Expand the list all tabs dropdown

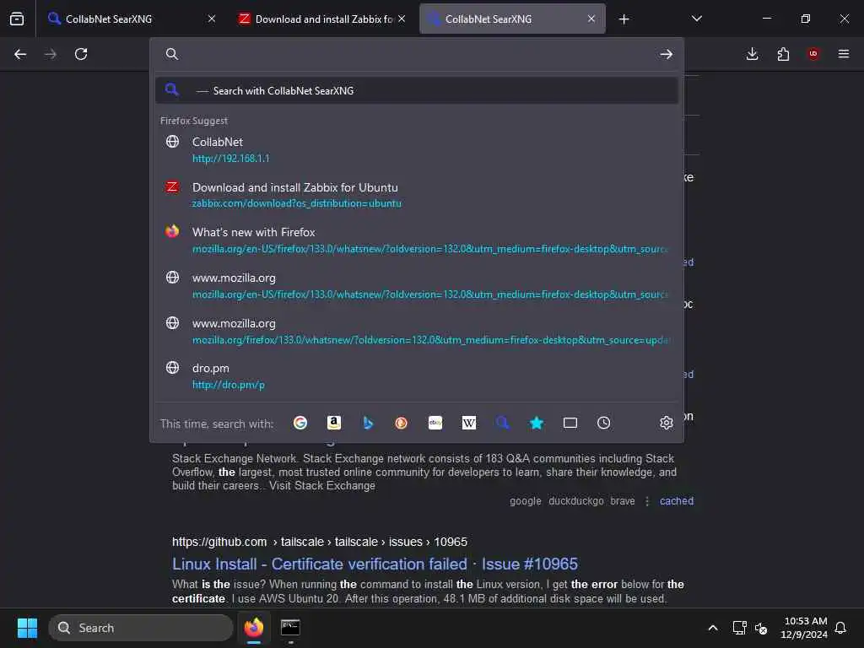[x=696, y=19]
